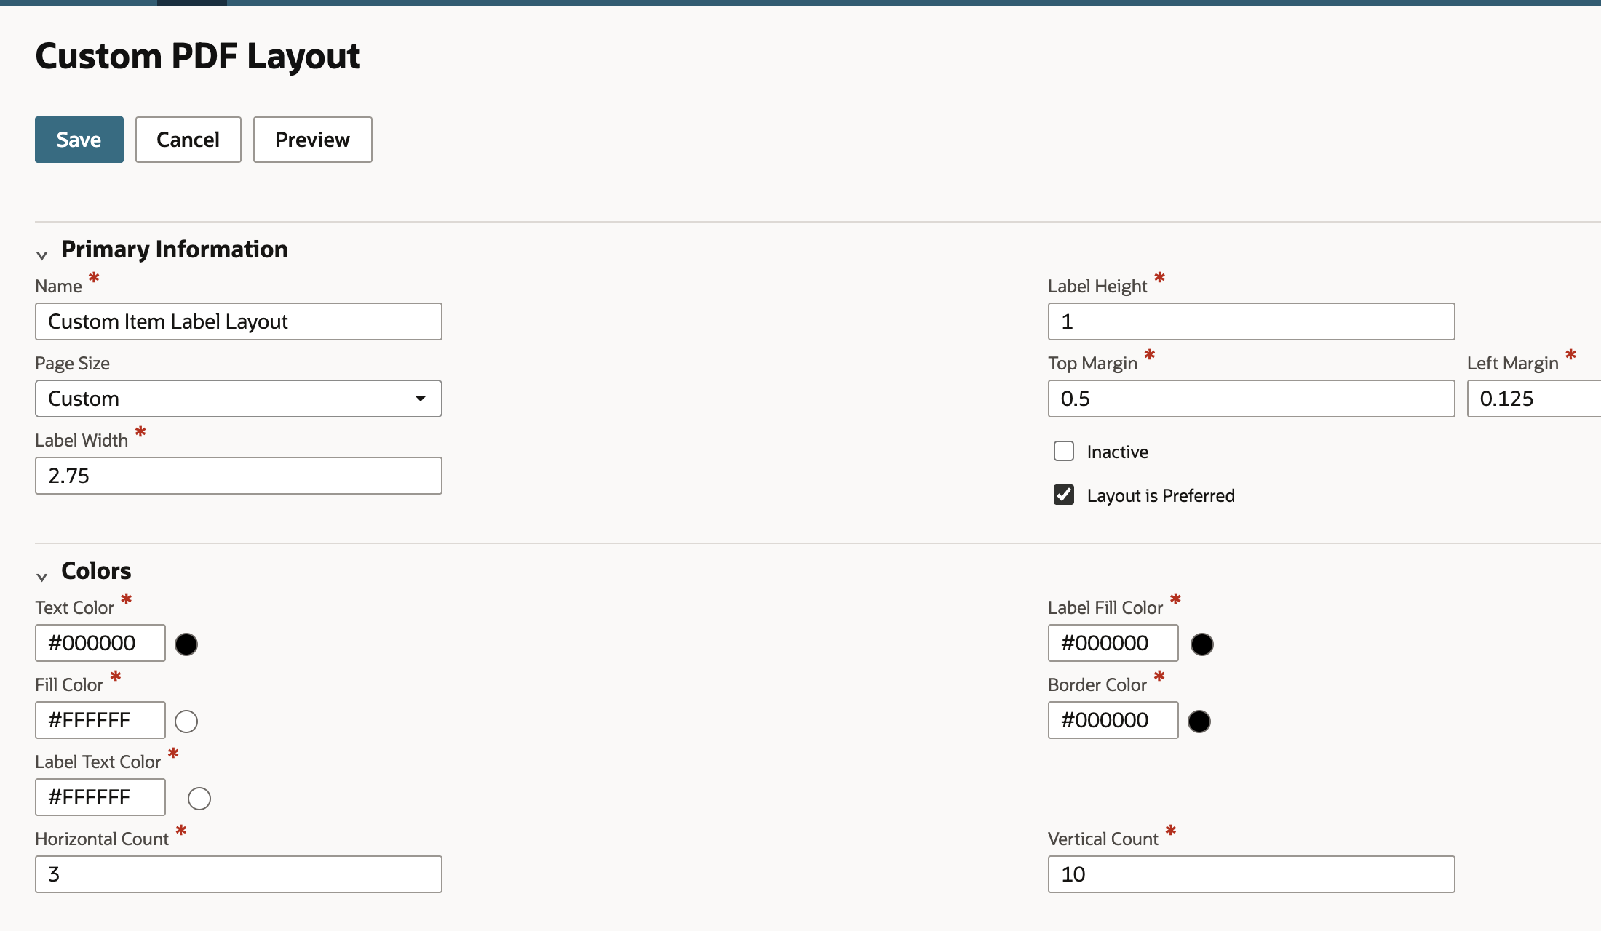Image resolution: width=1601 pixels, height=931 pixels.
Task: Enable the Inactive checkbox
Action: (x=1064, y=451)
